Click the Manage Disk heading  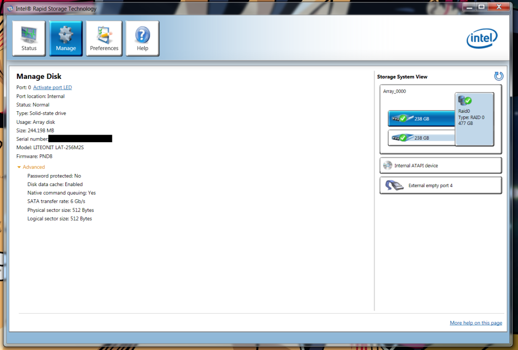point(39,76)
